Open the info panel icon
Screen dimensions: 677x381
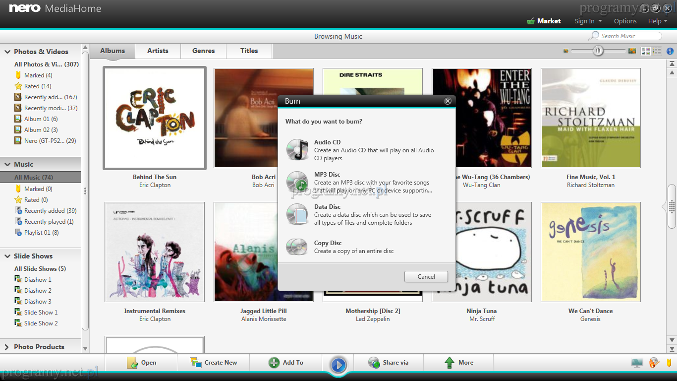pos(670,51)
